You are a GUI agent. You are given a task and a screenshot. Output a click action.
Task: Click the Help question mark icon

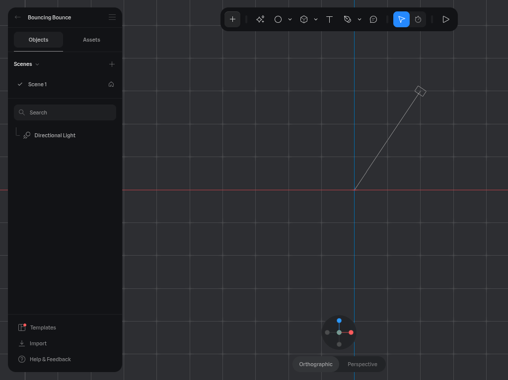click(x=22, y=359)
